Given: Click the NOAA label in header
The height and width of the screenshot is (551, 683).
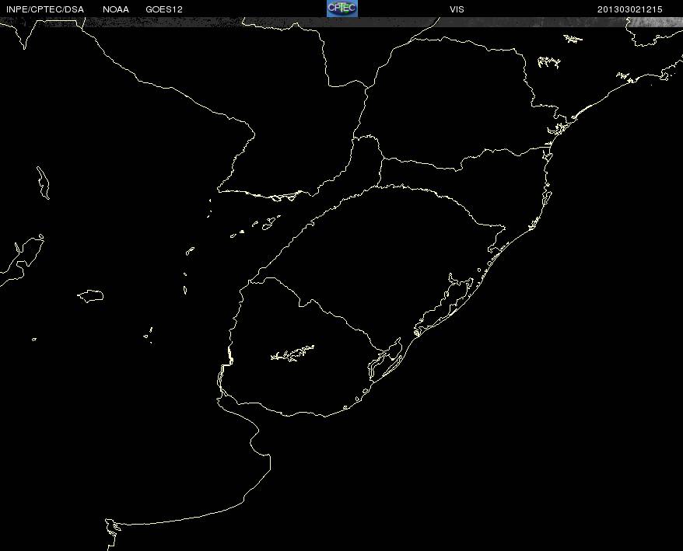Looking at the screenshot, I should 116,9.
